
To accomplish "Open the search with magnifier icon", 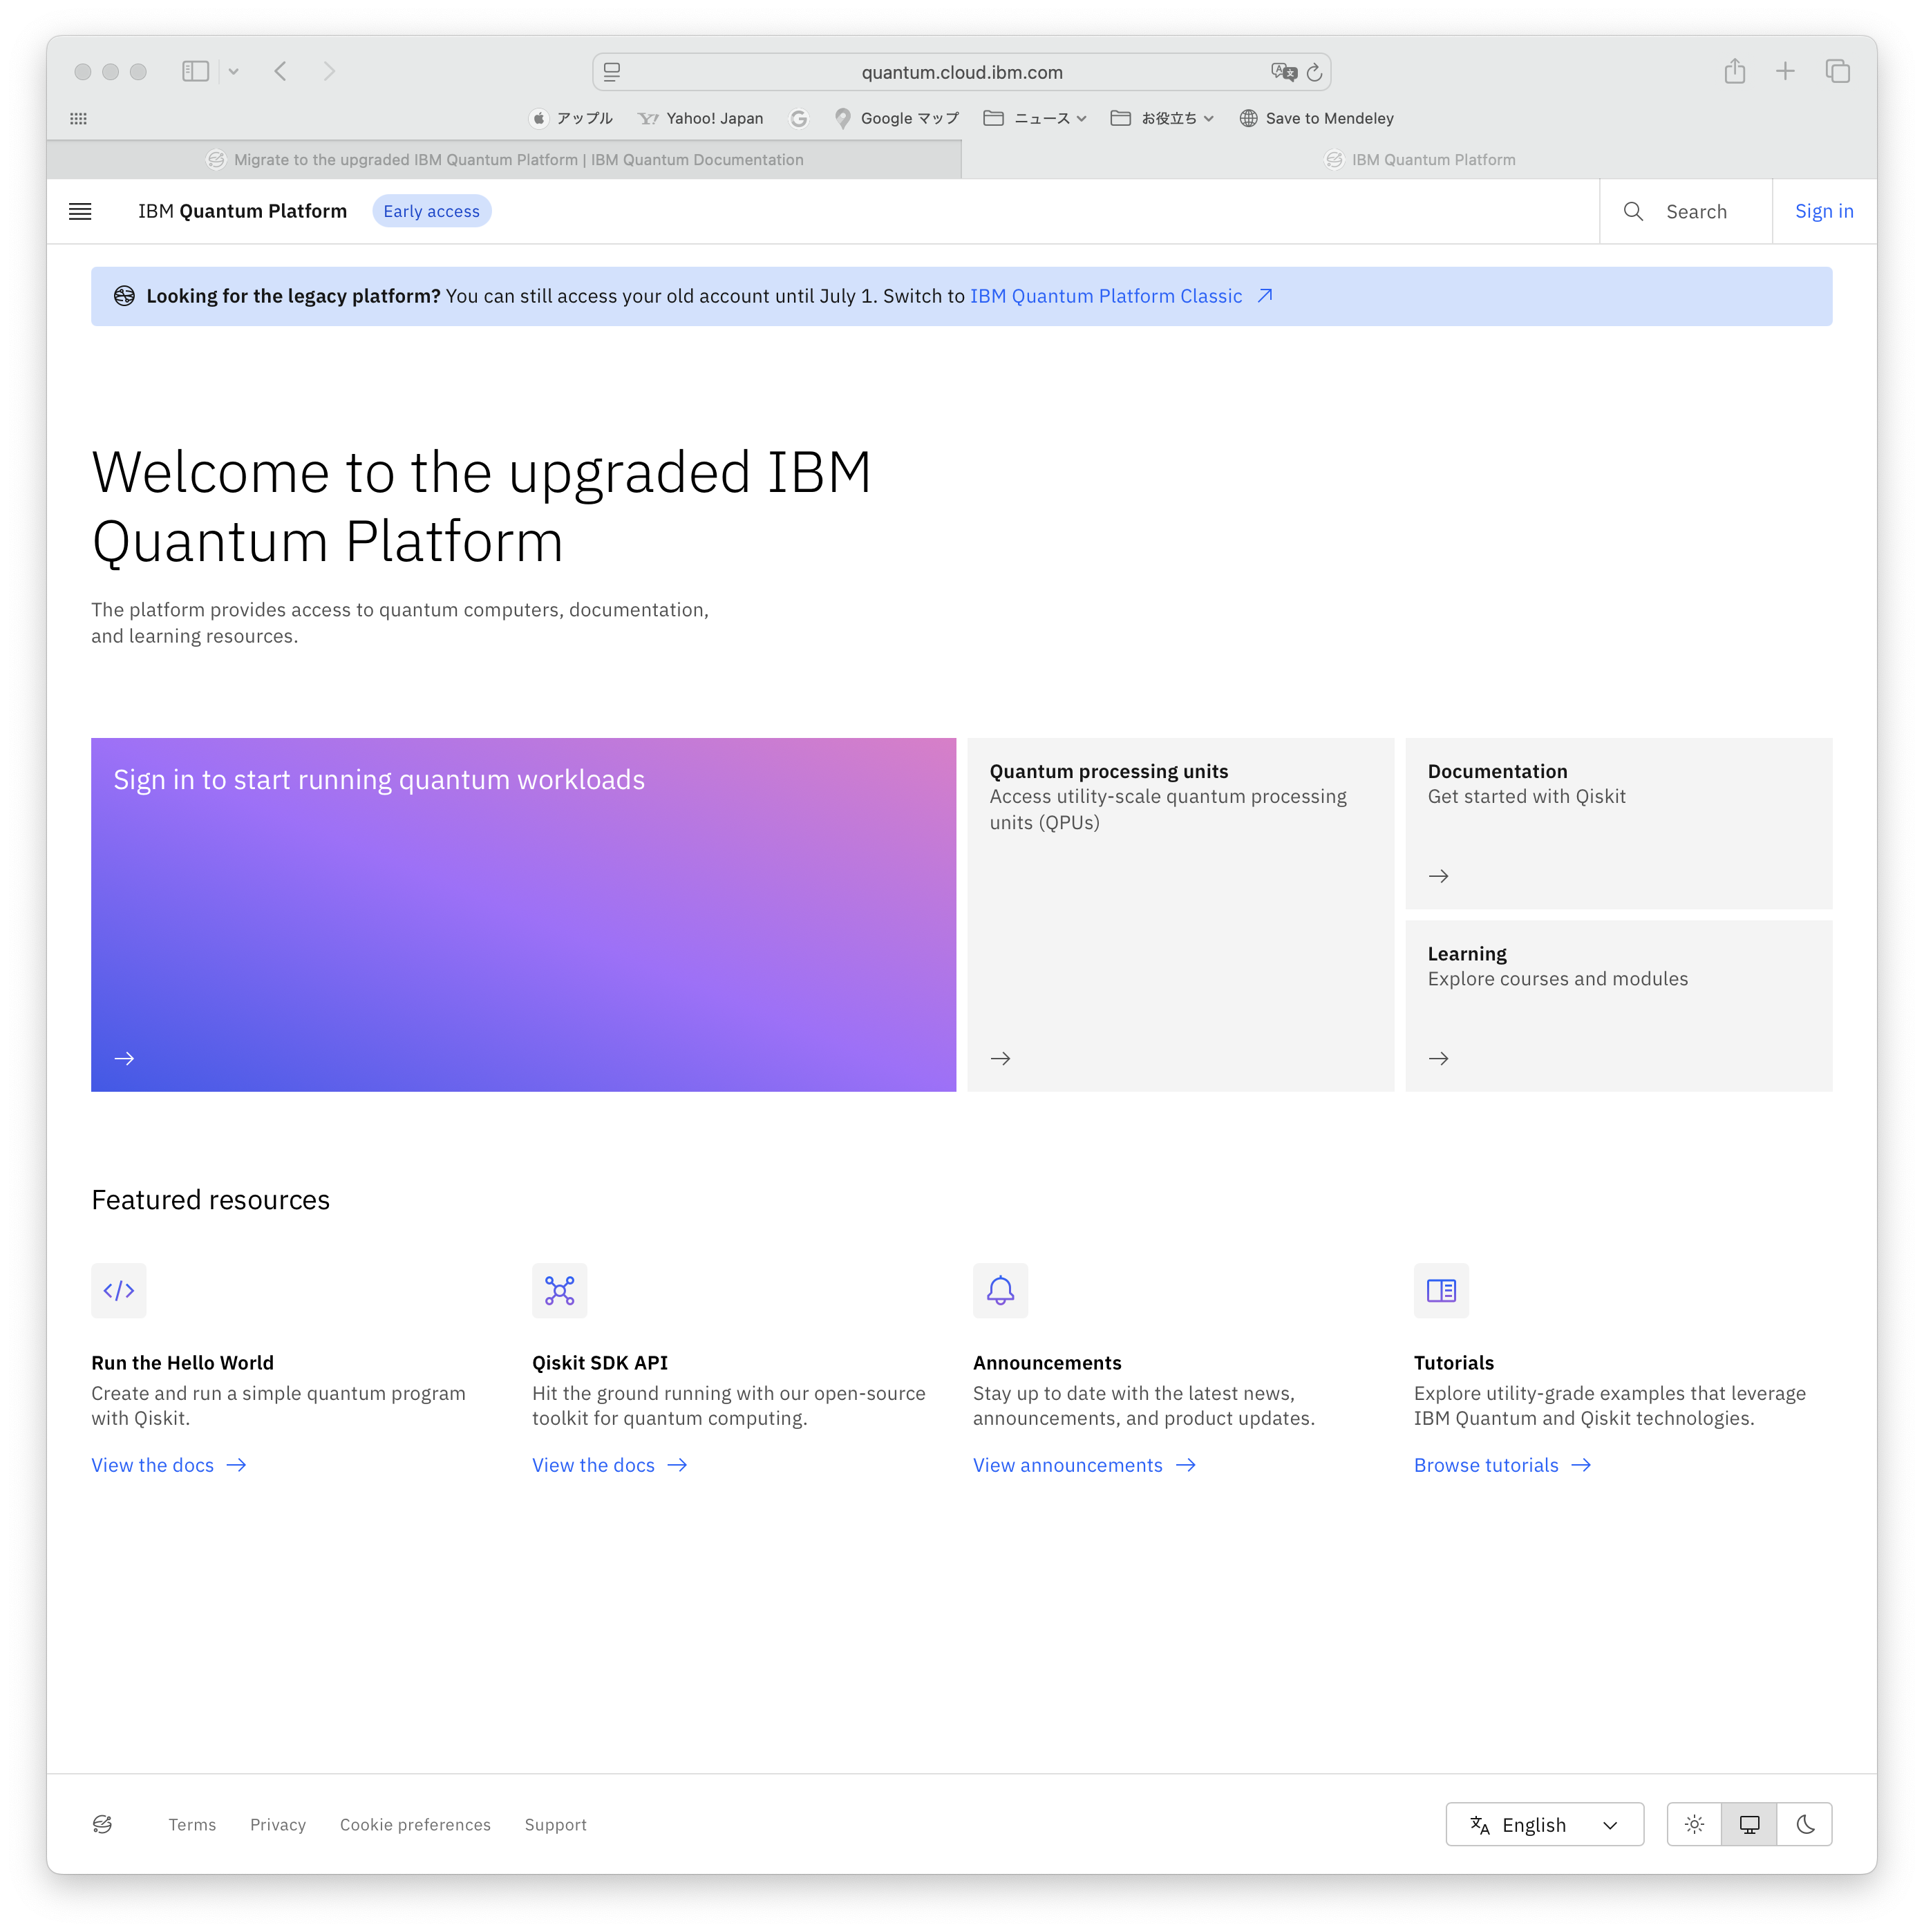I will coord(1634,211).
